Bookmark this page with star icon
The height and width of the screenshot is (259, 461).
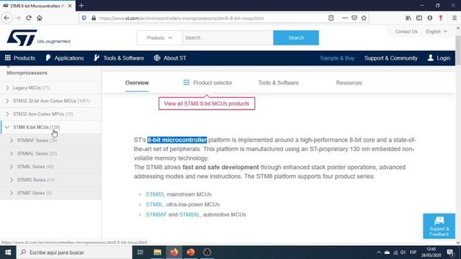click(x=364, y=18)
